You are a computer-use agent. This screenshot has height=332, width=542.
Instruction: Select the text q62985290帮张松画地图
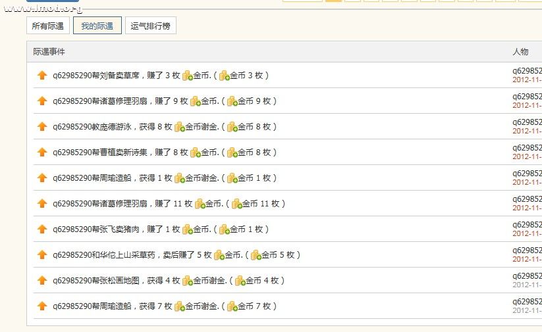(x=95, y=281)
